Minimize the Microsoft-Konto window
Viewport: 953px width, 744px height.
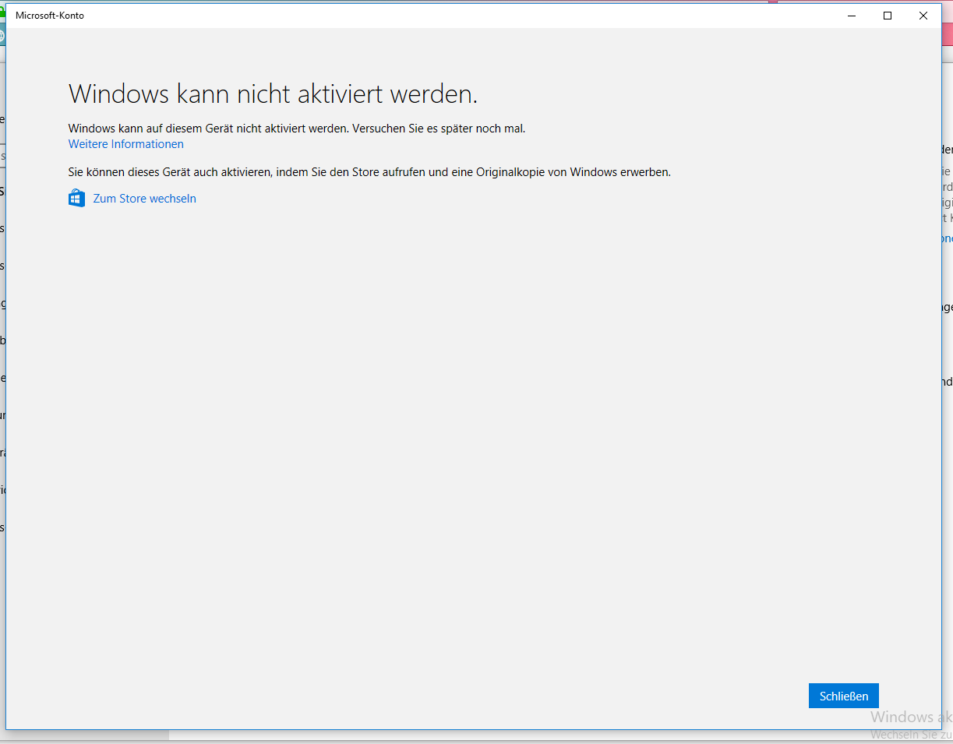coord(851,16)
